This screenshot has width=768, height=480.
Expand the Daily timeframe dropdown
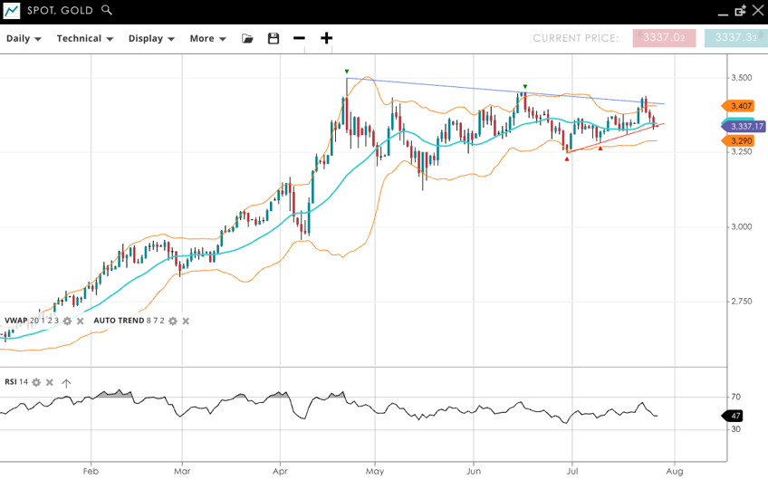click(x=24, y=38)
